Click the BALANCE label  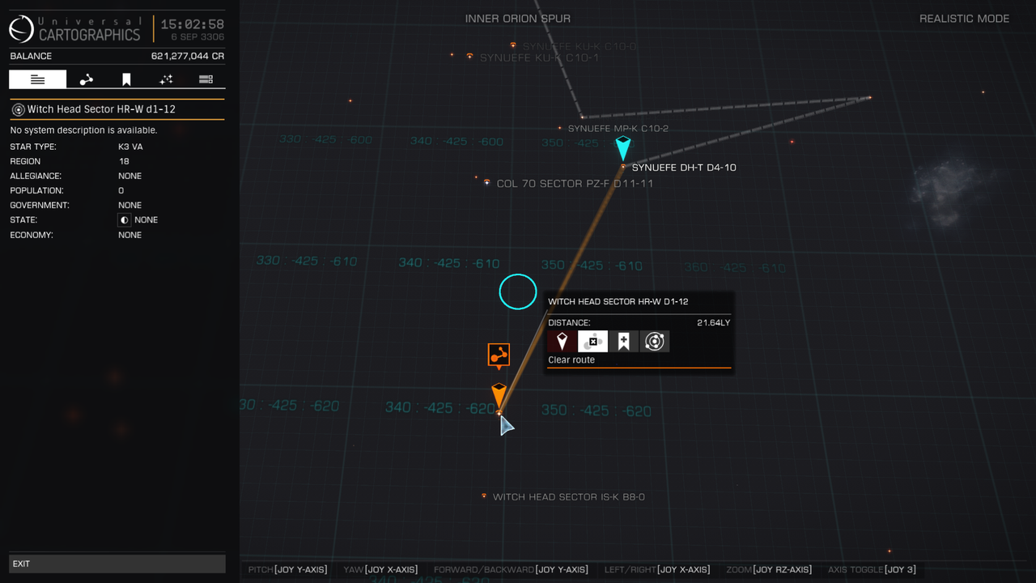(x=31, y=57)
